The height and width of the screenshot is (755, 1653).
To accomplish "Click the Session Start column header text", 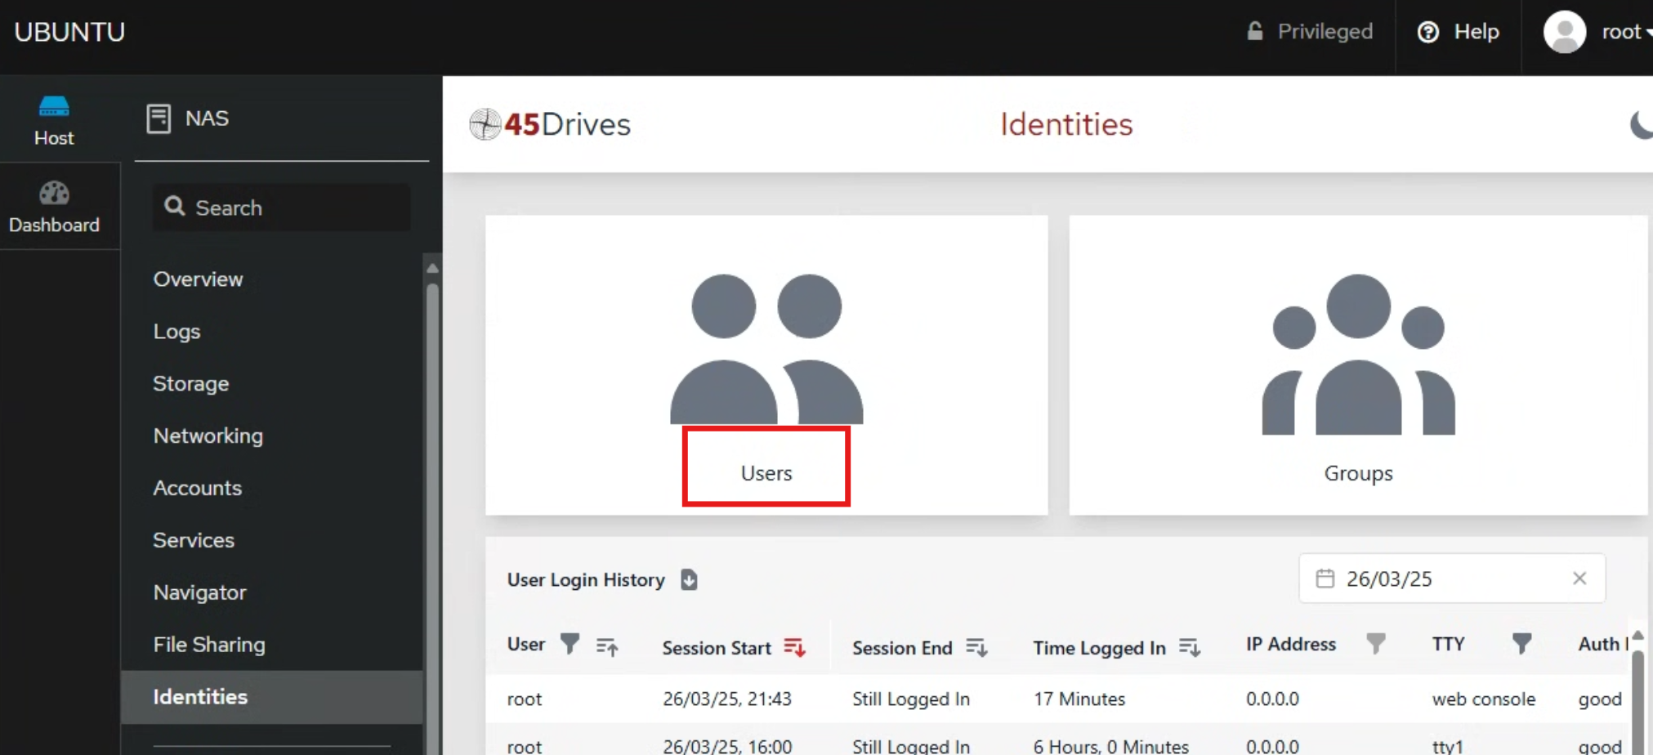I will click(717, 648).
